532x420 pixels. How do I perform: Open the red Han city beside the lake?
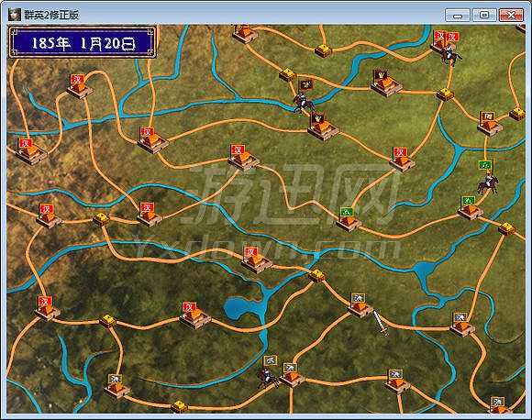coord(194,315)
